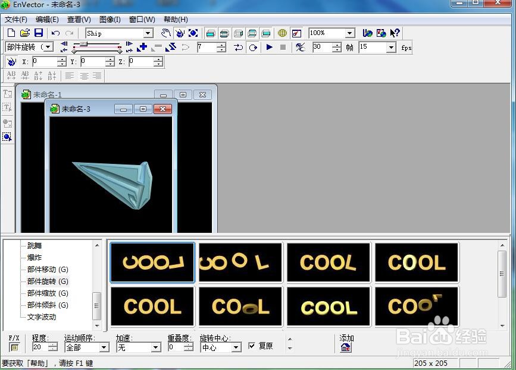
Task: Choose the fifth box display mode icon
Action: point(265,33)
